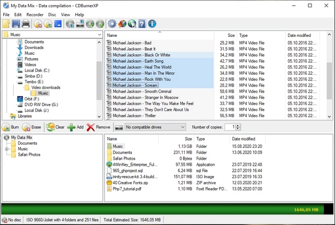Select Orbit (F:) in folder tree

pyautogui.click(x=32, y=99)
